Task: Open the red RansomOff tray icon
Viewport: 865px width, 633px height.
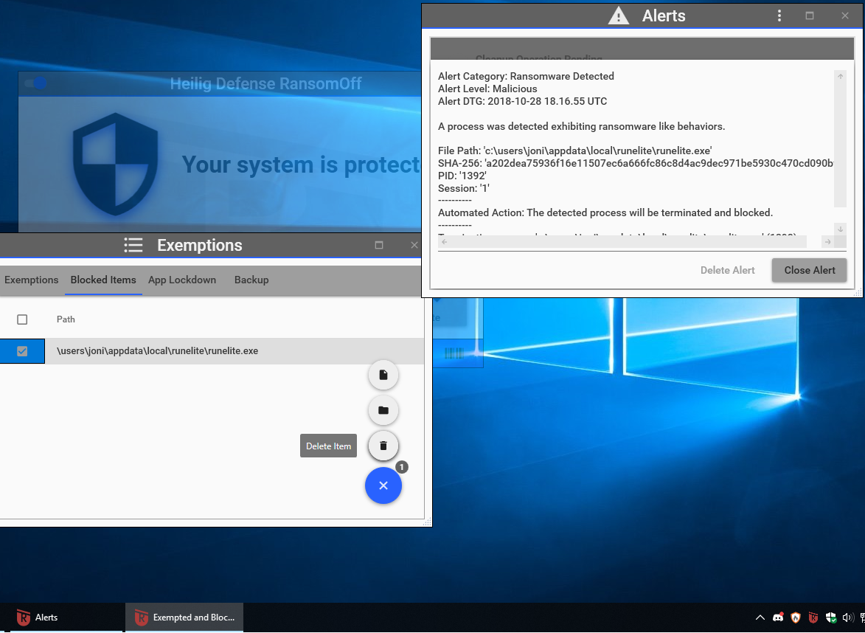Action: tap(813, 618)
